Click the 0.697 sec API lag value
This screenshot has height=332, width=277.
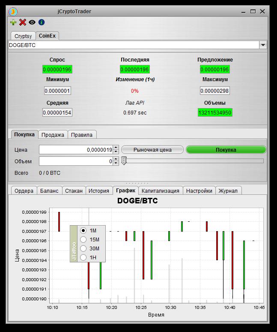[135, 113]
